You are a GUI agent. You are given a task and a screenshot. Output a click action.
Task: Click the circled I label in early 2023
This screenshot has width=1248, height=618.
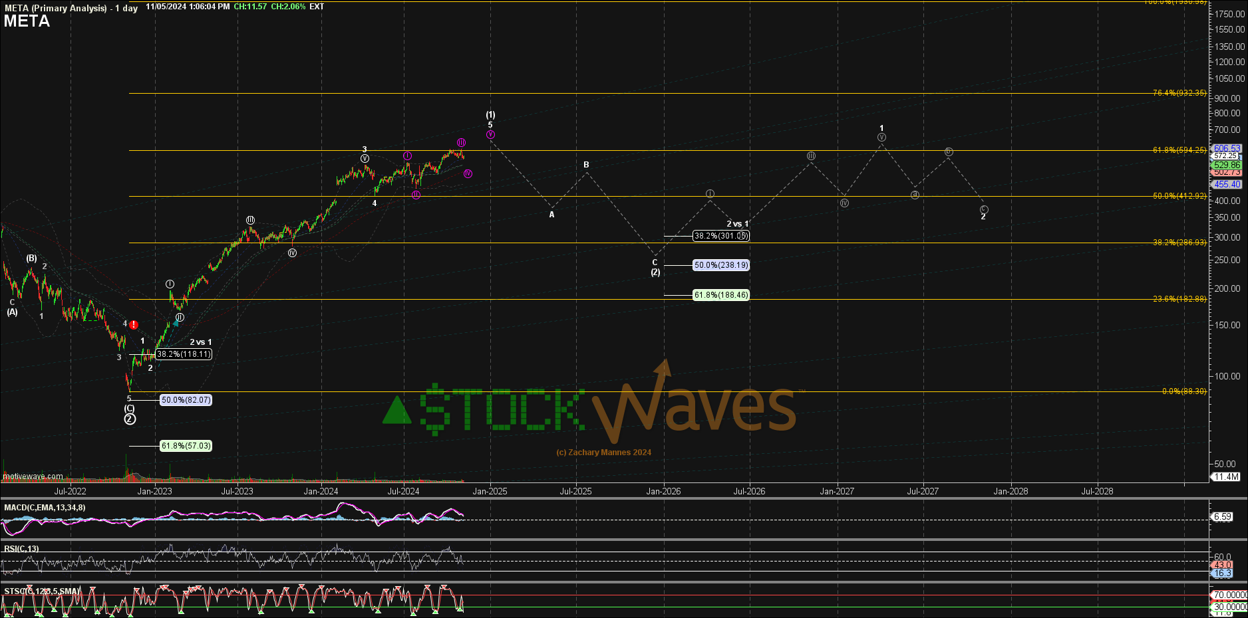(170, 284)
